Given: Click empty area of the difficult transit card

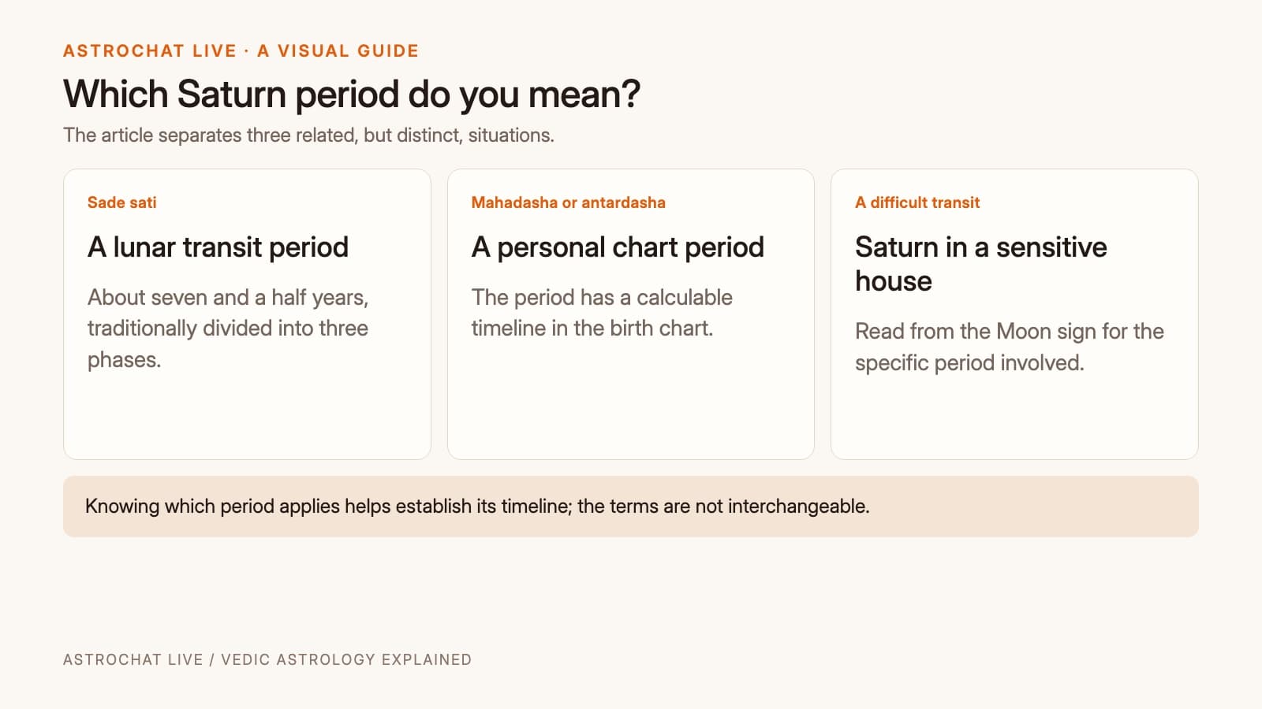Looking at the screenshot, I should [x=1014, y=418].
